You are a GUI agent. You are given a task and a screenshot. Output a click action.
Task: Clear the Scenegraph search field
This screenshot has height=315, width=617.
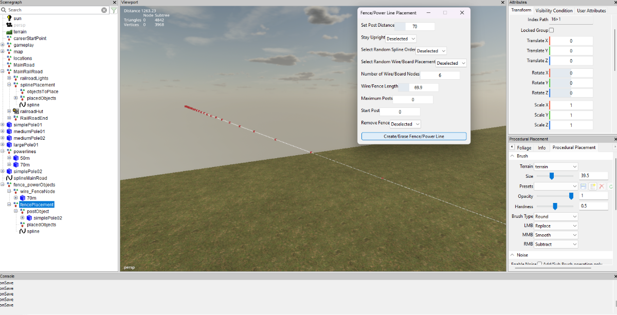pyautogui.click(x=104, y=10)
